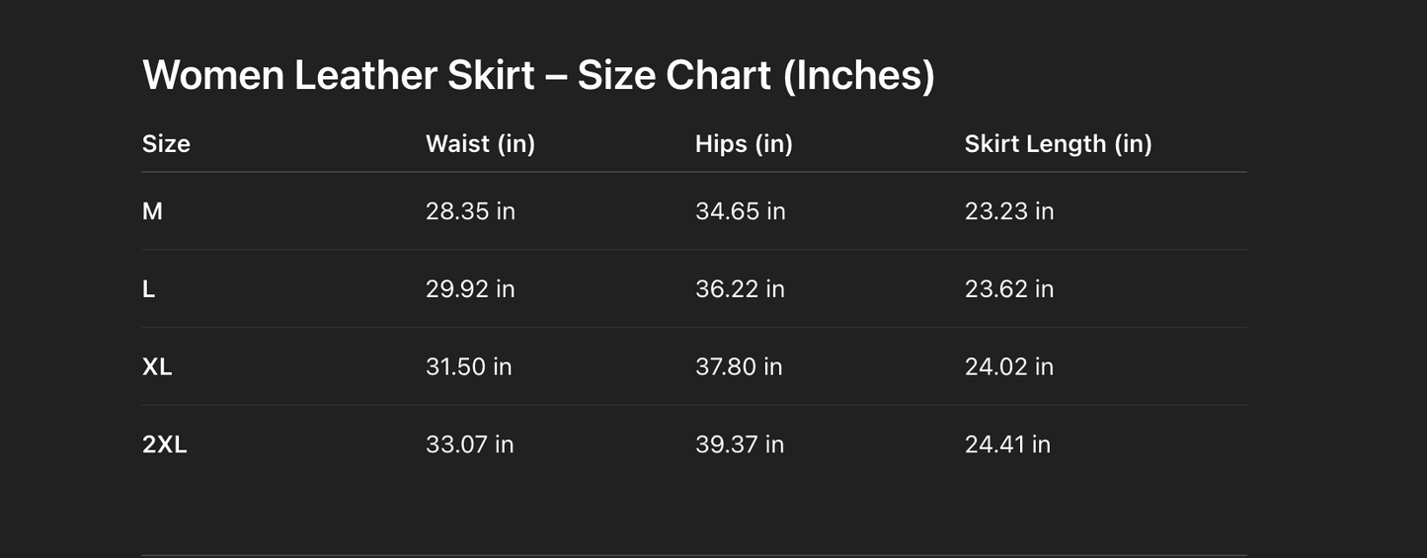Image resolution: width=1427 pixels, height=558 pixels.
Task: Select the Waist (in) column header
Action: pos(480,144)
